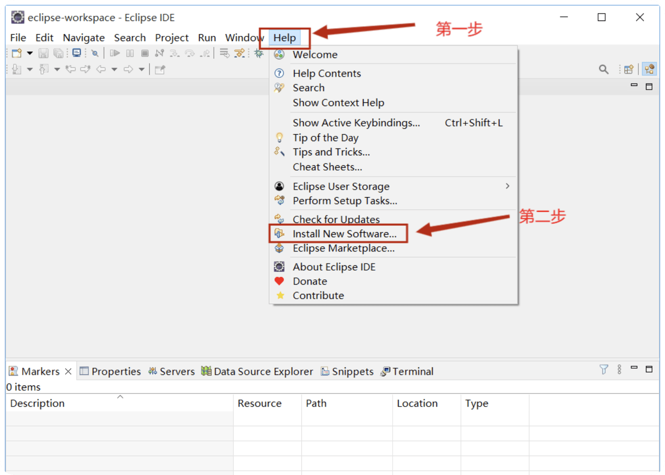Open the Search menu in menu bar

click(130, 37)
